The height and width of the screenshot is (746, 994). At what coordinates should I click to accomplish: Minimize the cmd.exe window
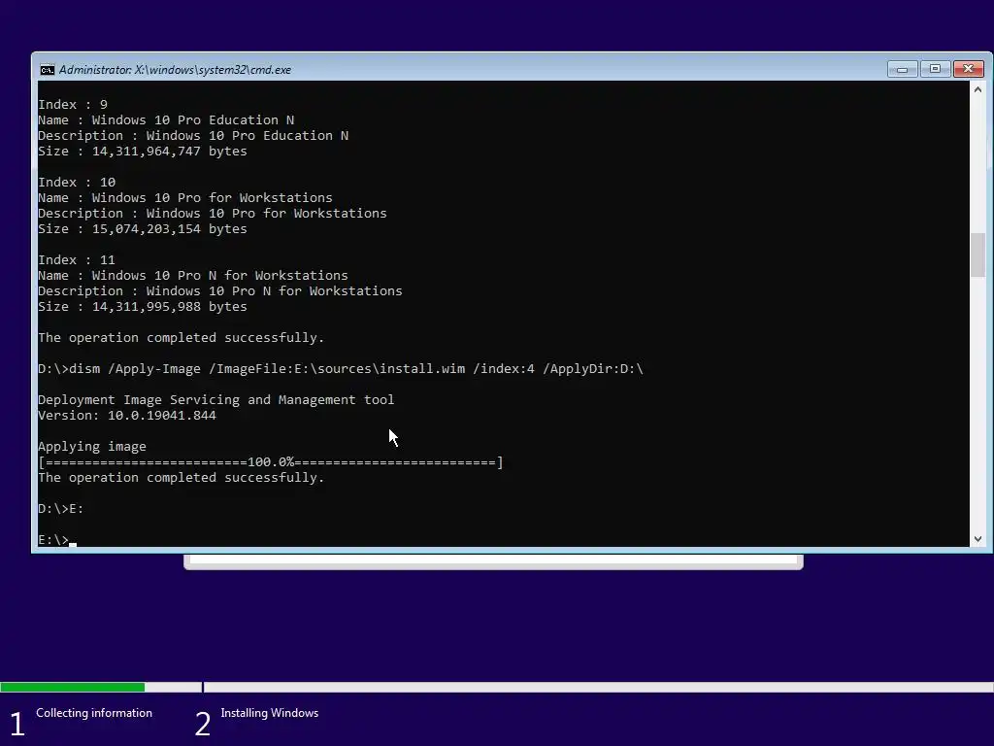(902, 69)
